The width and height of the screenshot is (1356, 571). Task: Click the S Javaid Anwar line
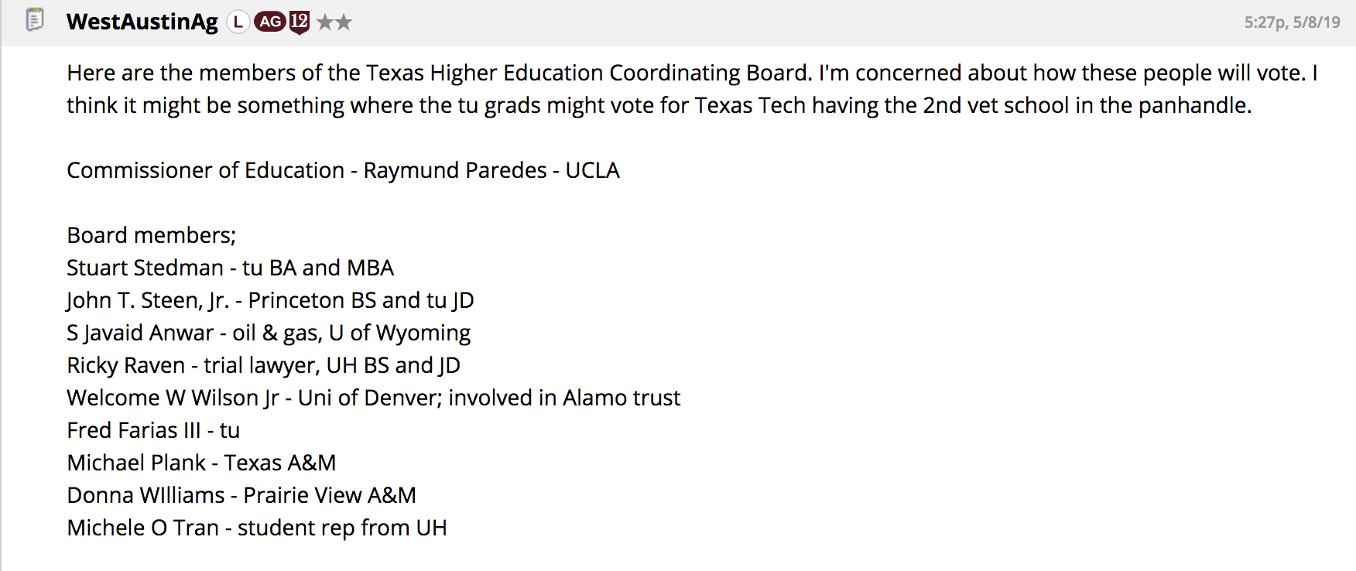pos(269,333)
